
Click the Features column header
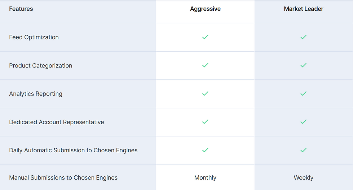pyautogui.click(x=21, y=9)
